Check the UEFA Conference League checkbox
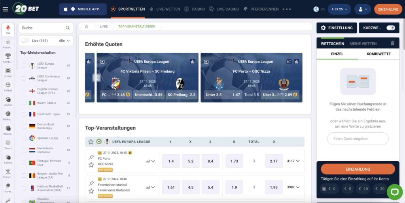The image size is (405, 203). tap(24, 79)
